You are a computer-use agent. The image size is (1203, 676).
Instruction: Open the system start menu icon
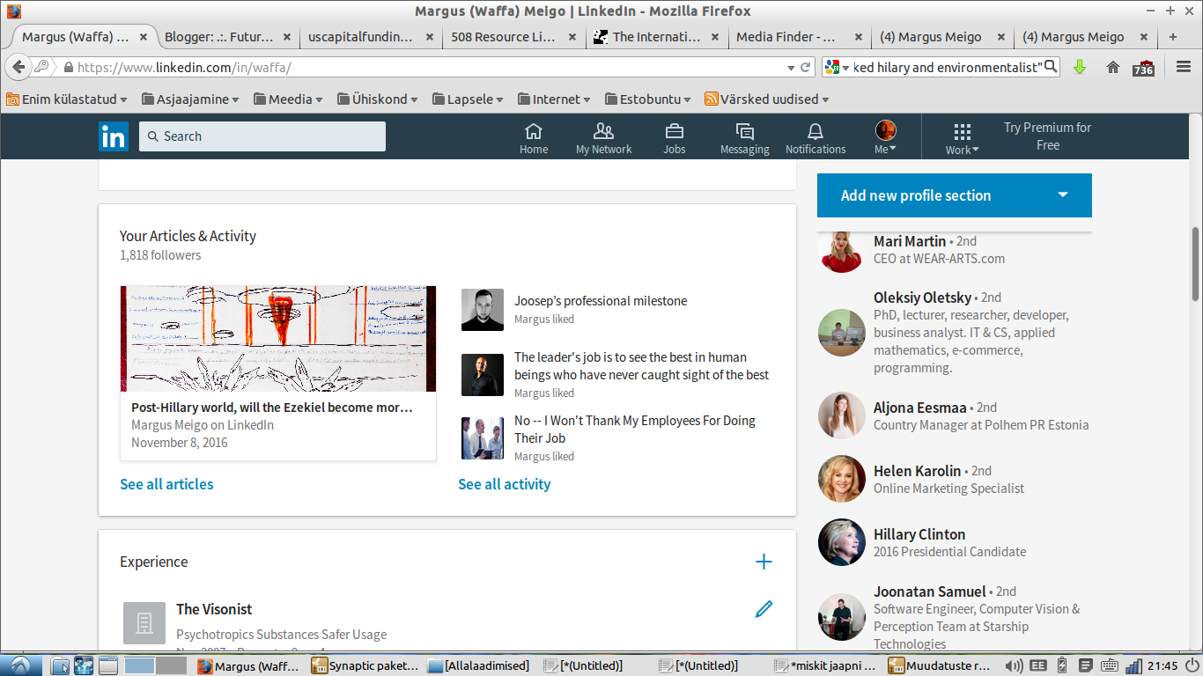(19, 665)
